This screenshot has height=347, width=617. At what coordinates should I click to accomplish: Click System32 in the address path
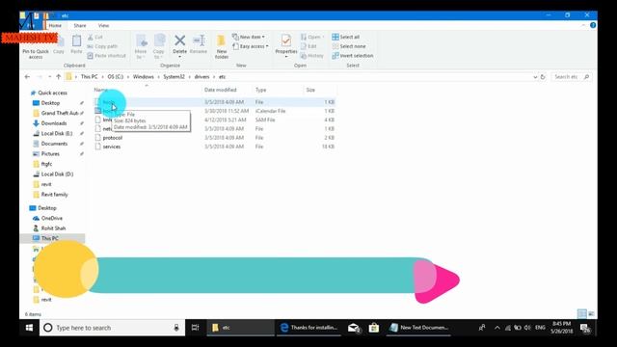[174, 77]
